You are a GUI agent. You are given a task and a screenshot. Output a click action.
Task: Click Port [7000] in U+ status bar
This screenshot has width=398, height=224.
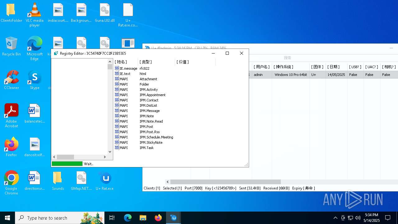(193, 188)
